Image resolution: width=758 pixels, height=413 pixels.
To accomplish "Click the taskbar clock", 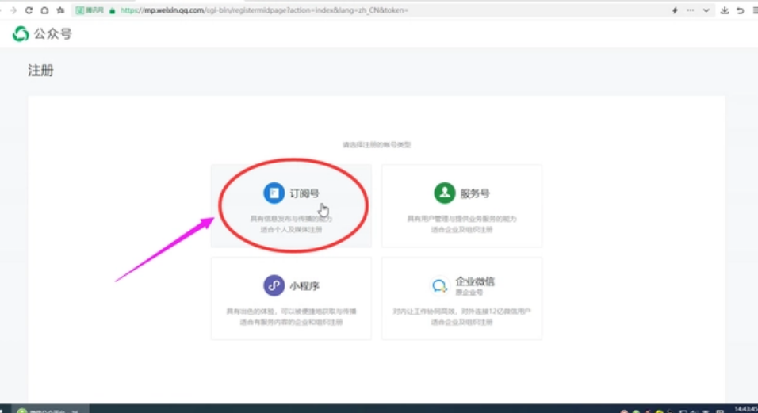I will pos(746,410).
